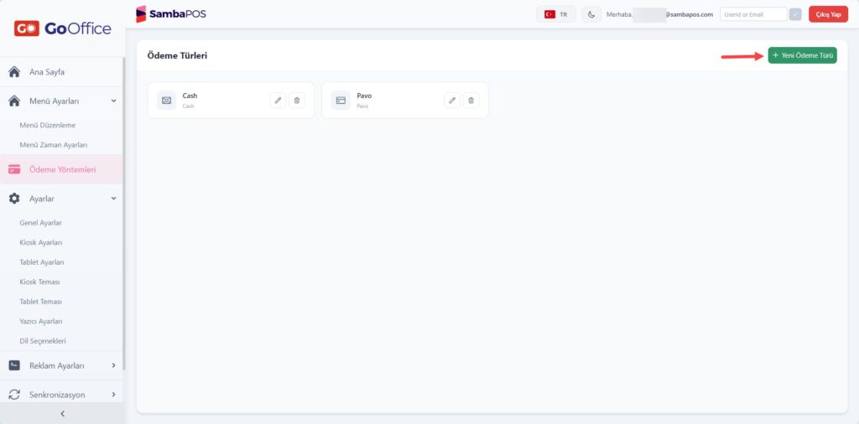Click the Cash money icon on the card
Screen dimensions: 859x424
click(x=167, y=100)
